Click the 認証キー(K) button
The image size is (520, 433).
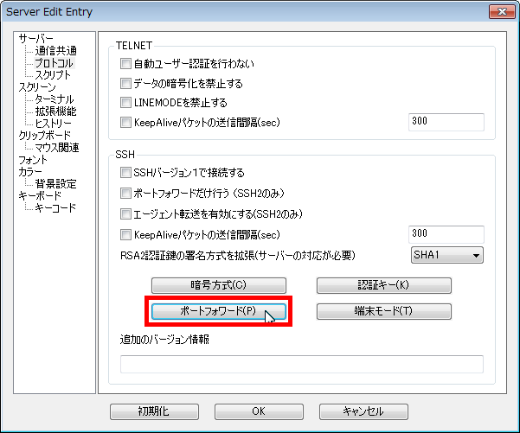(x=383, y=285)
